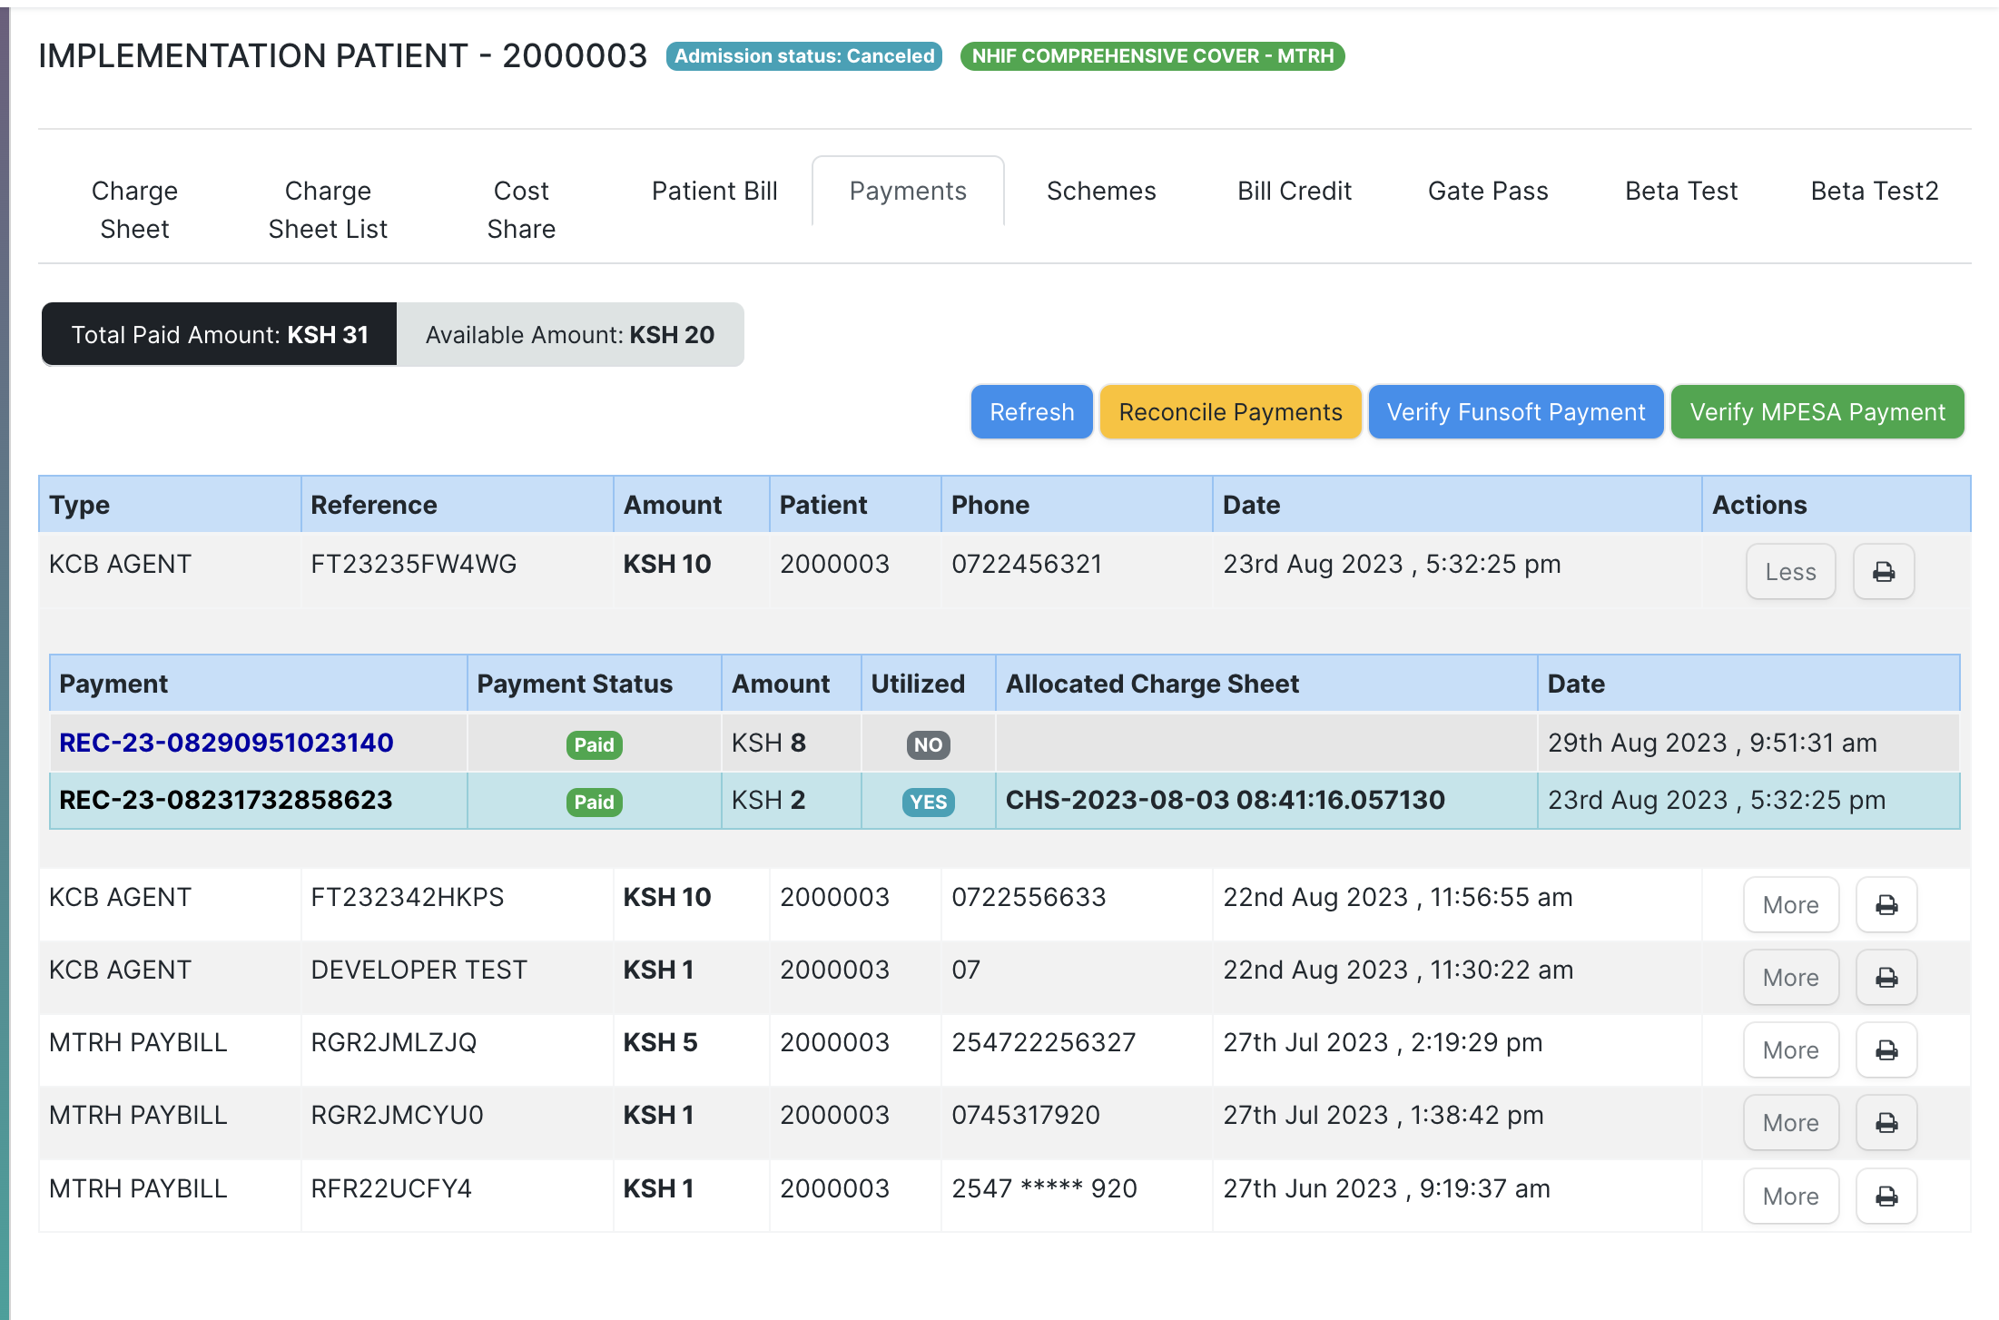Expand FT232342HKPS row with More button

click(x=1791, y=905)
